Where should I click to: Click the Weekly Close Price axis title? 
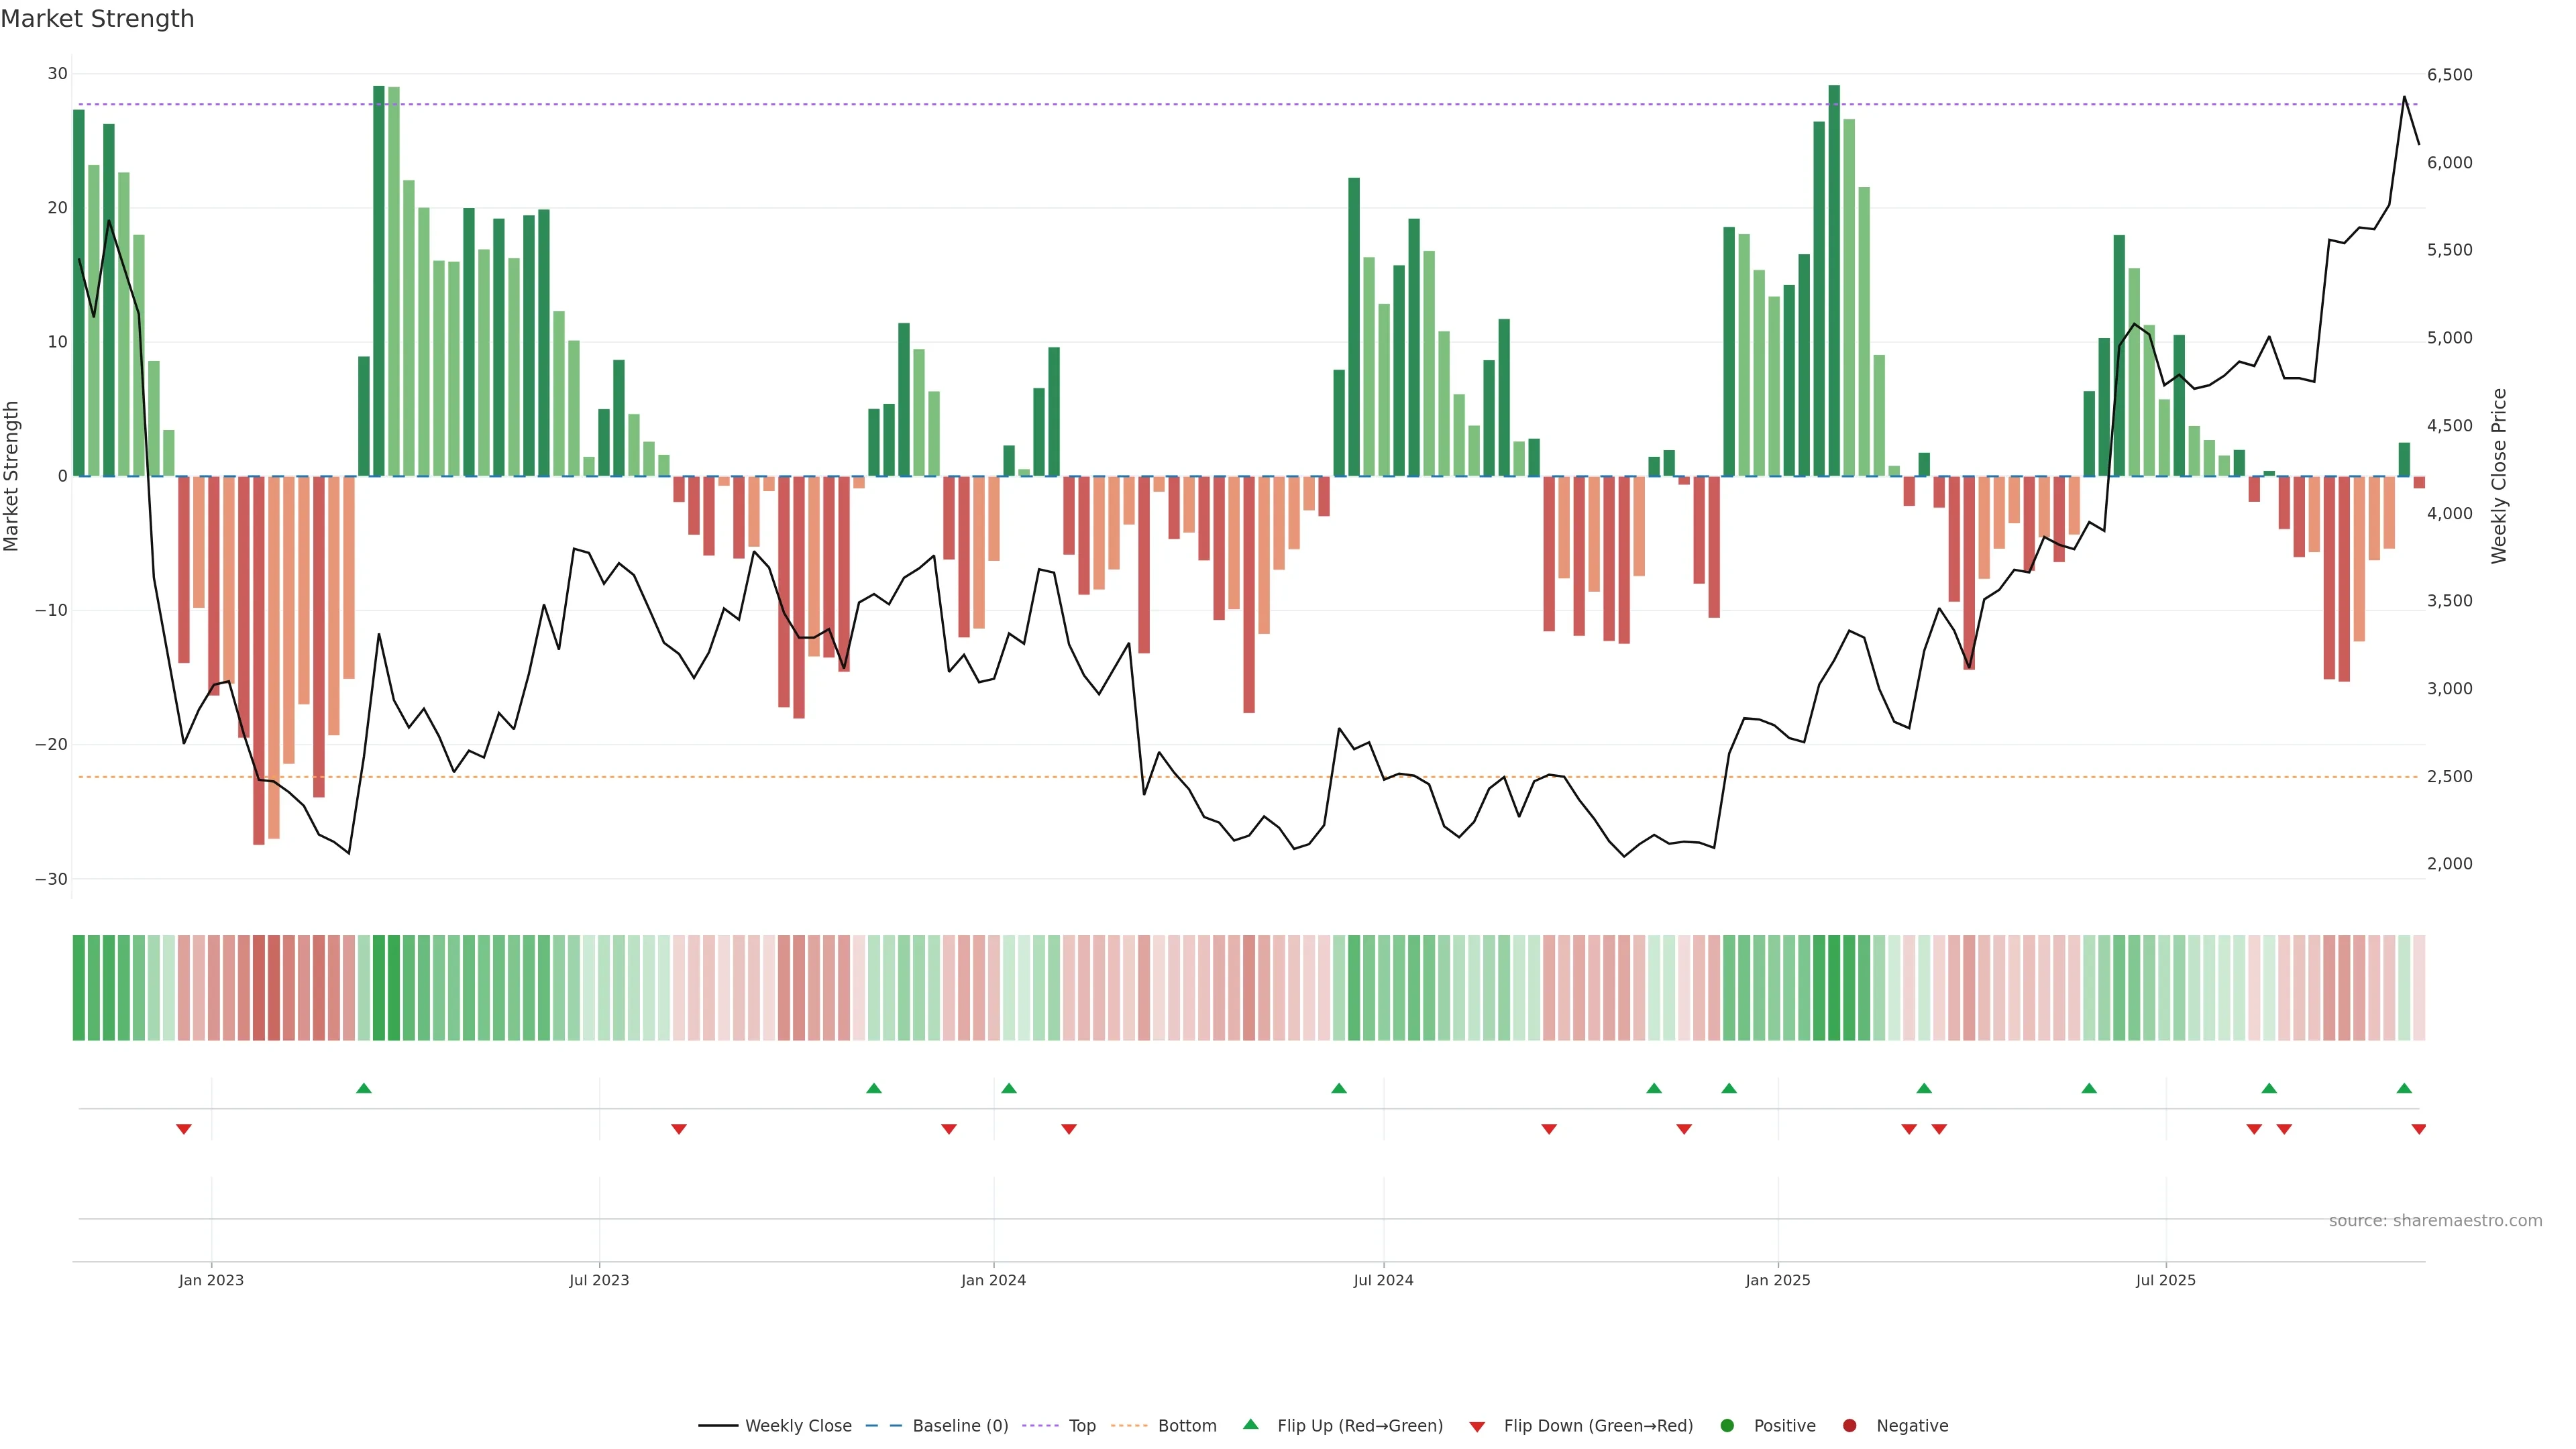(2500, 476)
